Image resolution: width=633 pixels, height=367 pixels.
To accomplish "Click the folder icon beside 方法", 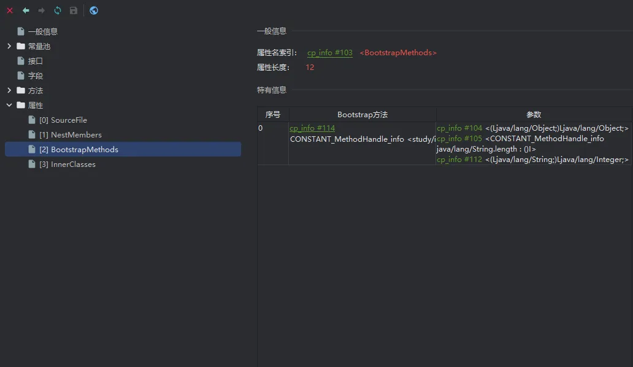I will pyautogui.click(x=21, y=90).
